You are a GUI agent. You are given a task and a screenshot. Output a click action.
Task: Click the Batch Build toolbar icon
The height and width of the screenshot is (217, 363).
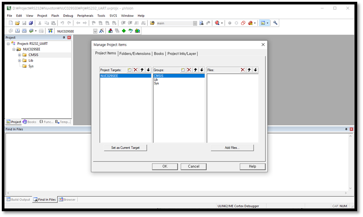[x=31, y=31]
